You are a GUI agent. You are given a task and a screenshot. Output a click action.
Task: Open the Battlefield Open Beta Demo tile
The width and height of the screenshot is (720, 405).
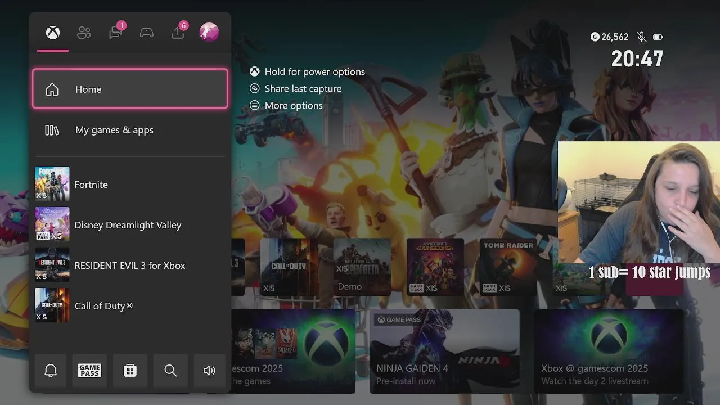point(362,267)
